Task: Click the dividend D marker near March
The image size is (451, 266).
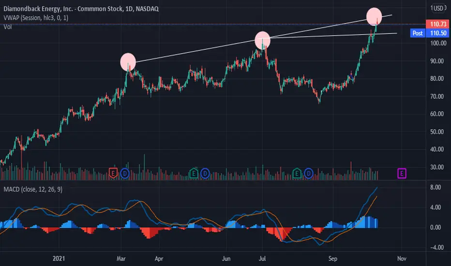Action: (125, 174)
